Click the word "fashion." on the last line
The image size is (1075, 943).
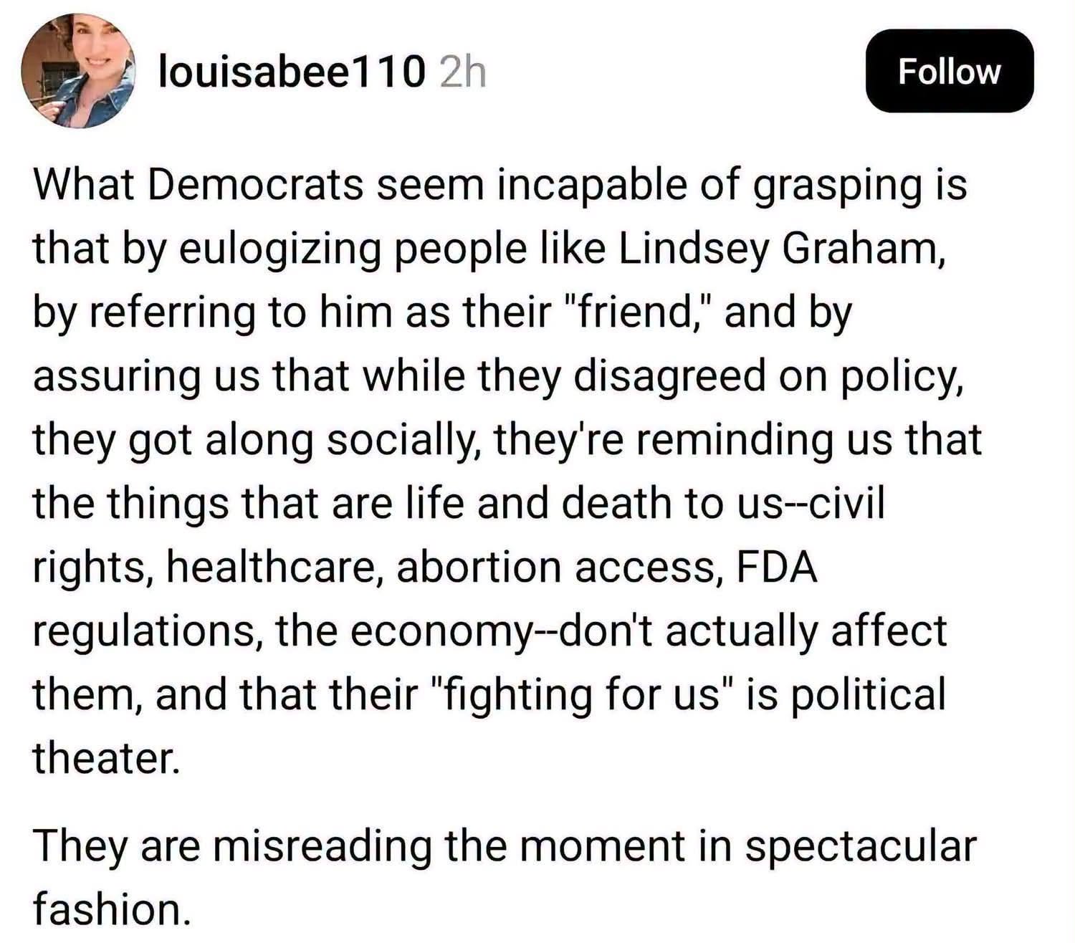coord(111,908)
